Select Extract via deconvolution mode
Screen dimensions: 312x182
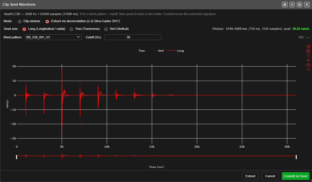(x=47, y=22)
